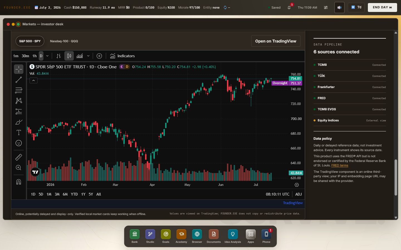Open the FRED terms link
Screen dimensions: 401x250
340,165
